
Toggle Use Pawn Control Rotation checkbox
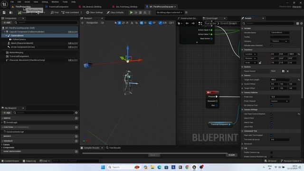(271, 114)
